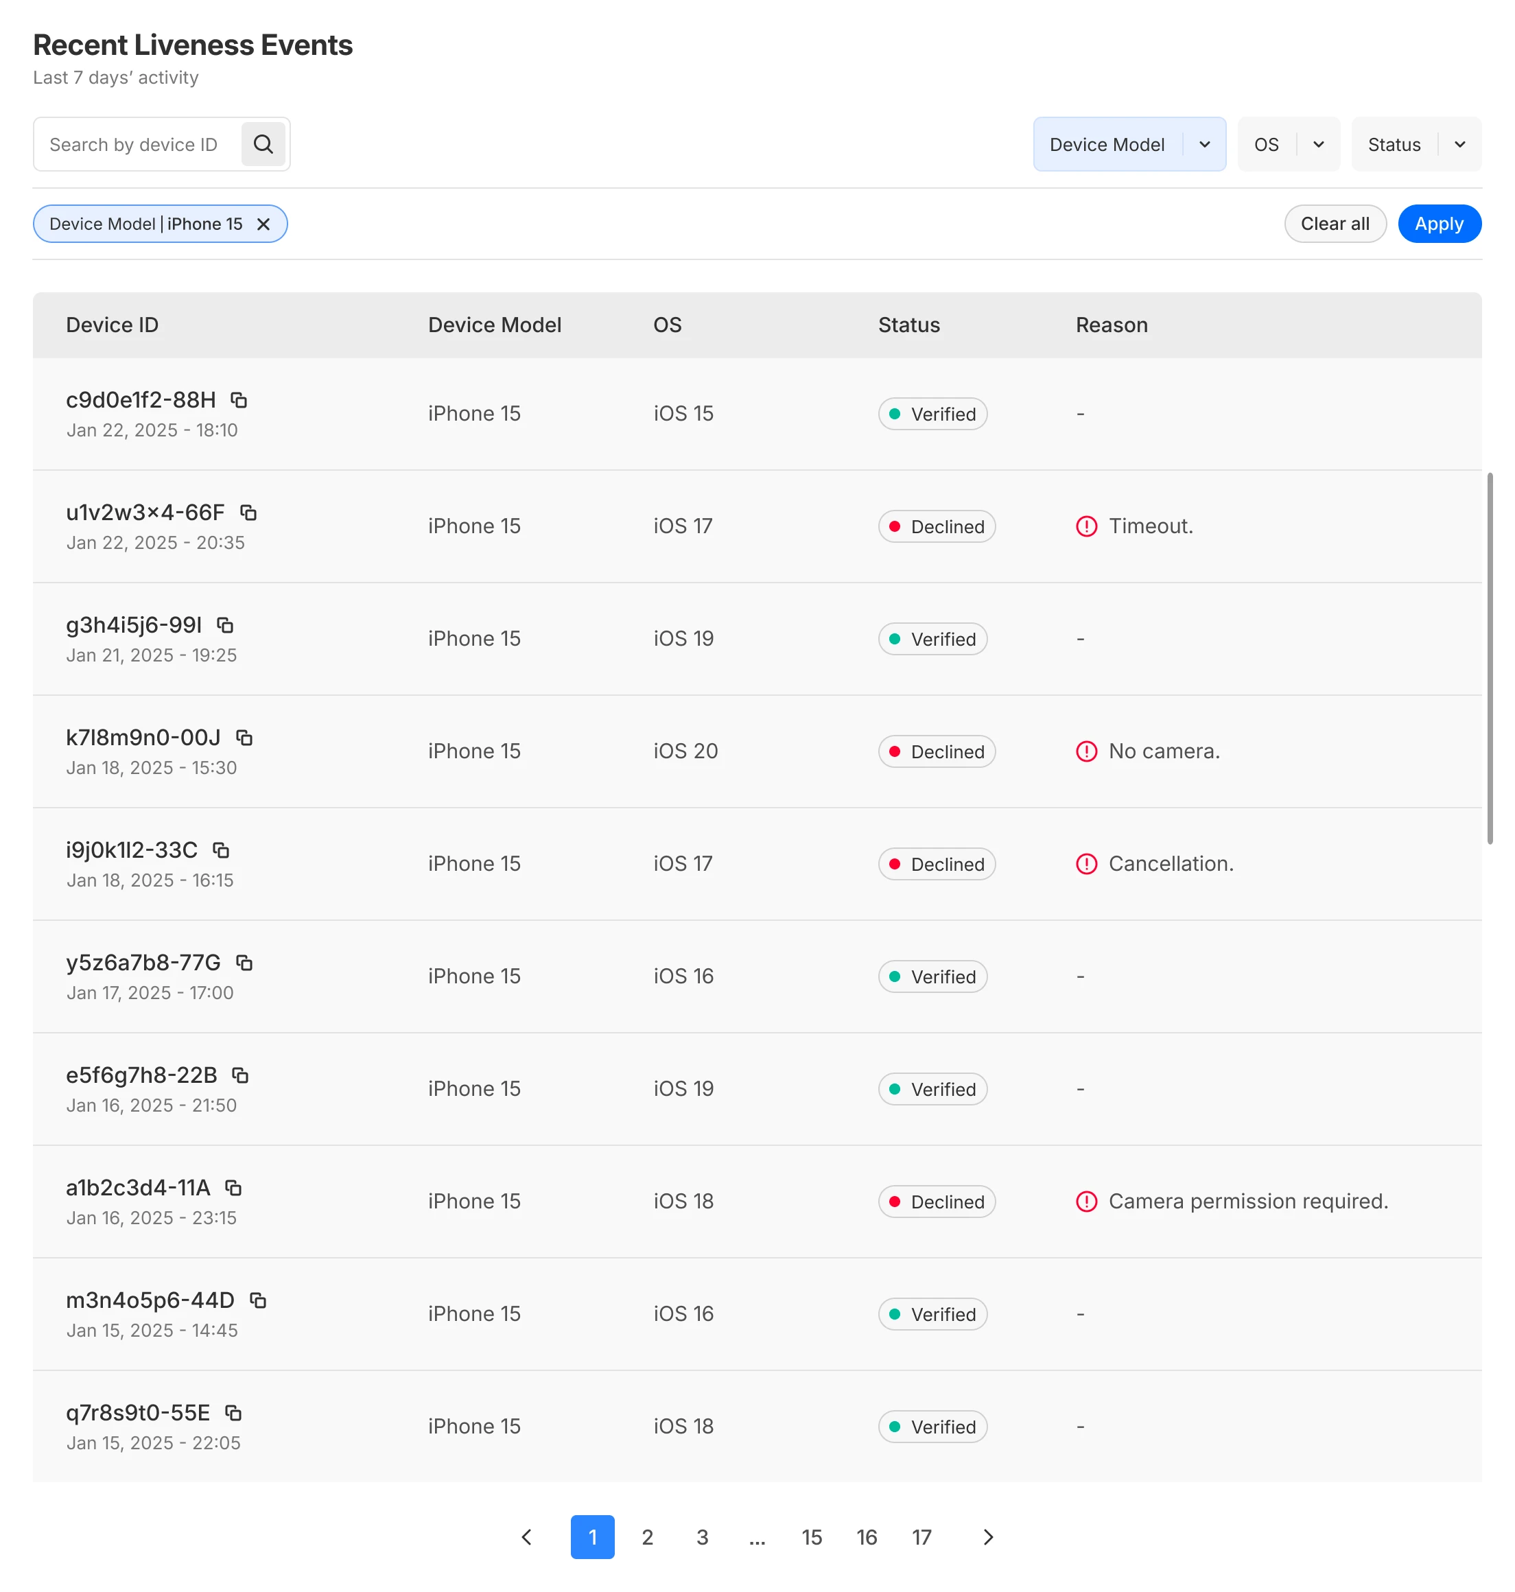Copy device ID y5z6a7b8-77G

tap(244, 962)
